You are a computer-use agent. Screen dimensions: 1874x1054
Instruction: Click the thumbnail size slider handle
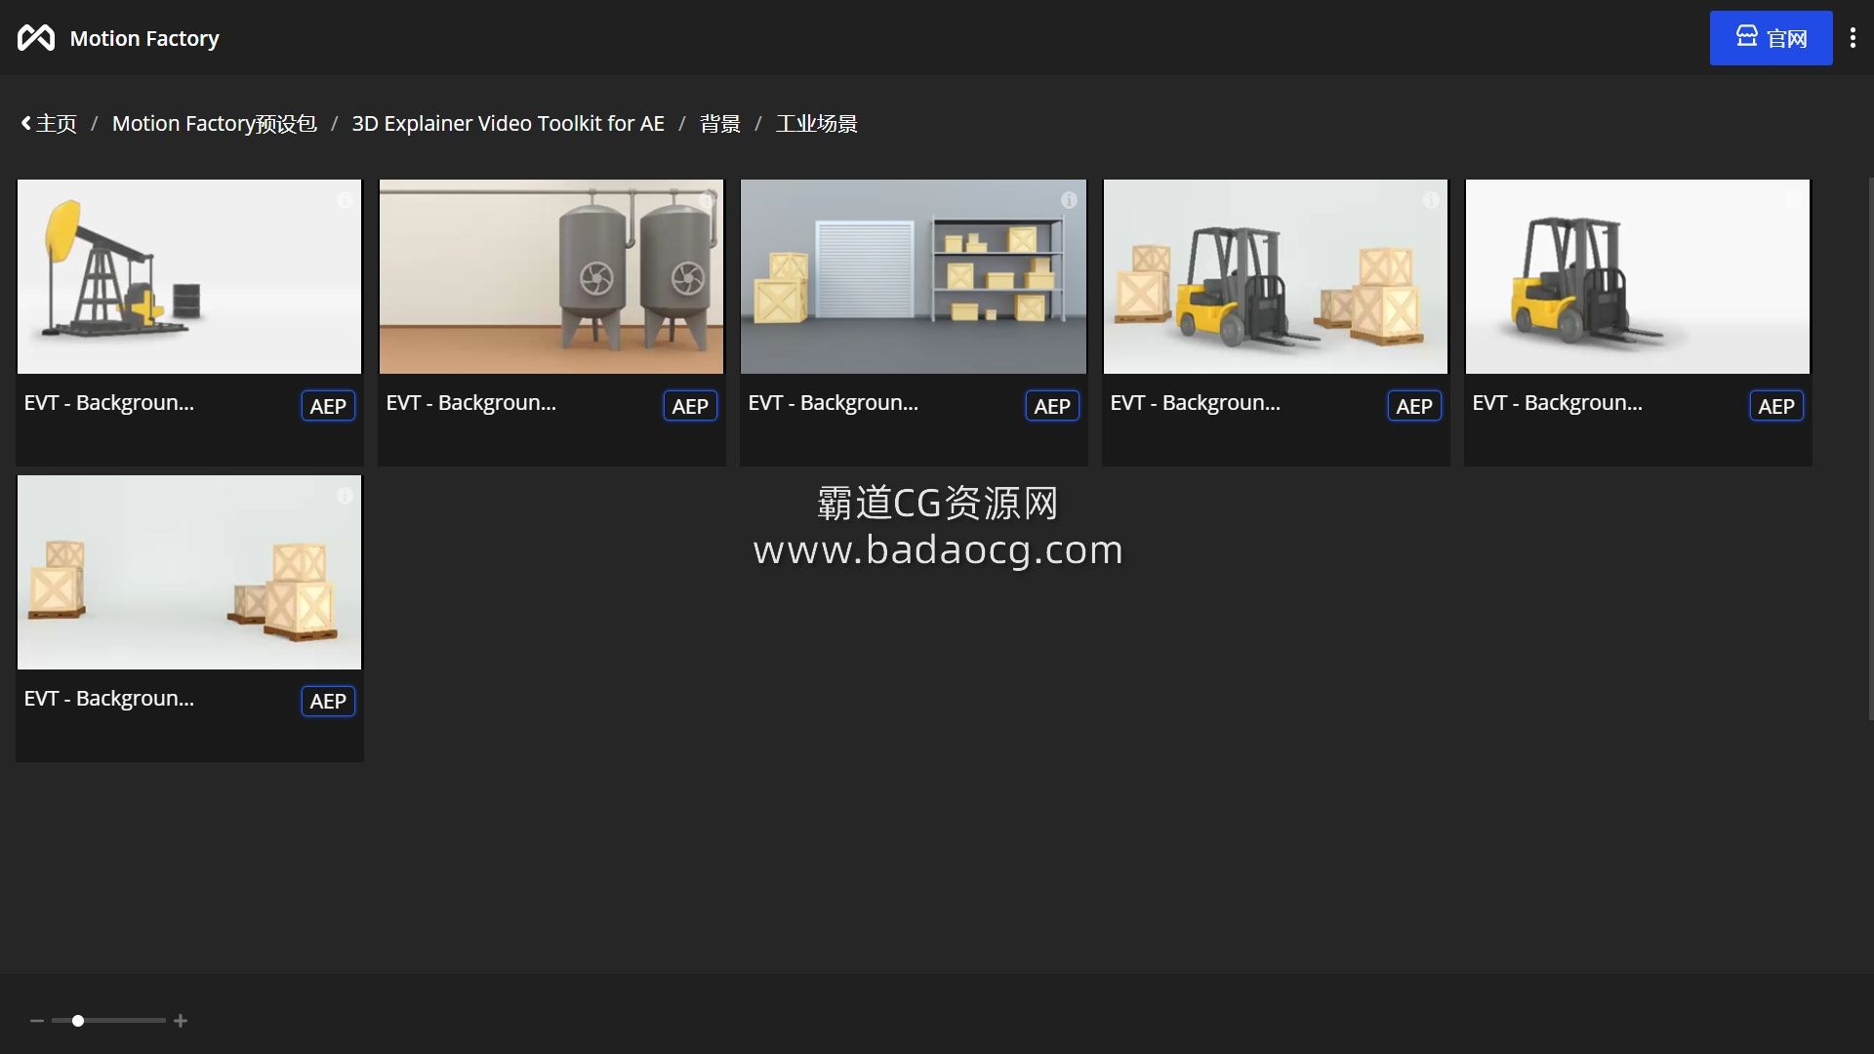(x=78, y=1021)
